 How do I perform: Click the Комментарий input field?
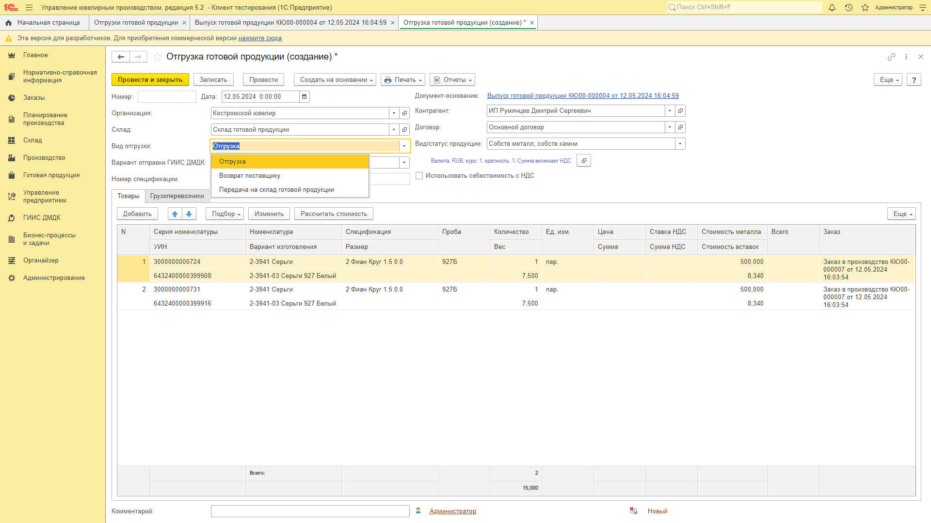click(x=310, y=511)
